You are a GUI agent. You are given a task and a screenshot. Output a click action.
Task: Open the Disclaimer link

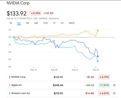click(54, 18)
